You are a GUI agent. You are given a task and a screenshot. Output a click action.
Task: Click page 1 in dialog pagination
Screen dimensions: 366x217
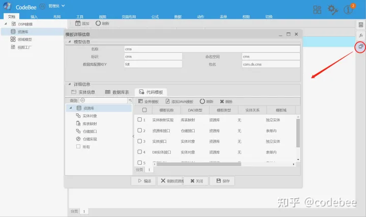149,170
